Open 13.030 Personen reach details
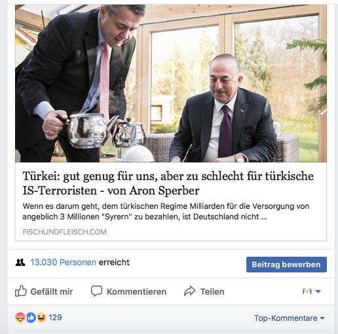The image size is (338, 334). tap(63, 262)
